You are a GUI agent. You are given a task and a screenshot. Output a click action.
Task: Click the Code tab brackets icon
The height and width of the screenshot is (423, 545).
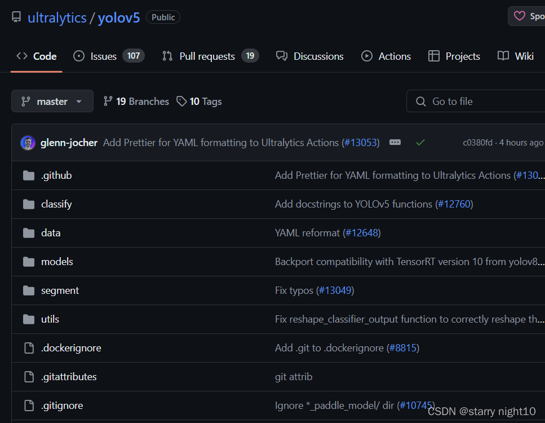tap(22, 56)
